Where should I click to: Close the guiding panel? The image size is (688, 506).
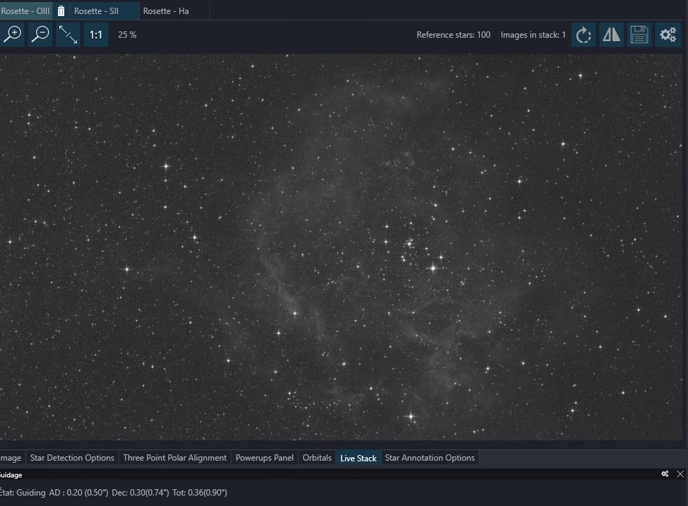680,474
